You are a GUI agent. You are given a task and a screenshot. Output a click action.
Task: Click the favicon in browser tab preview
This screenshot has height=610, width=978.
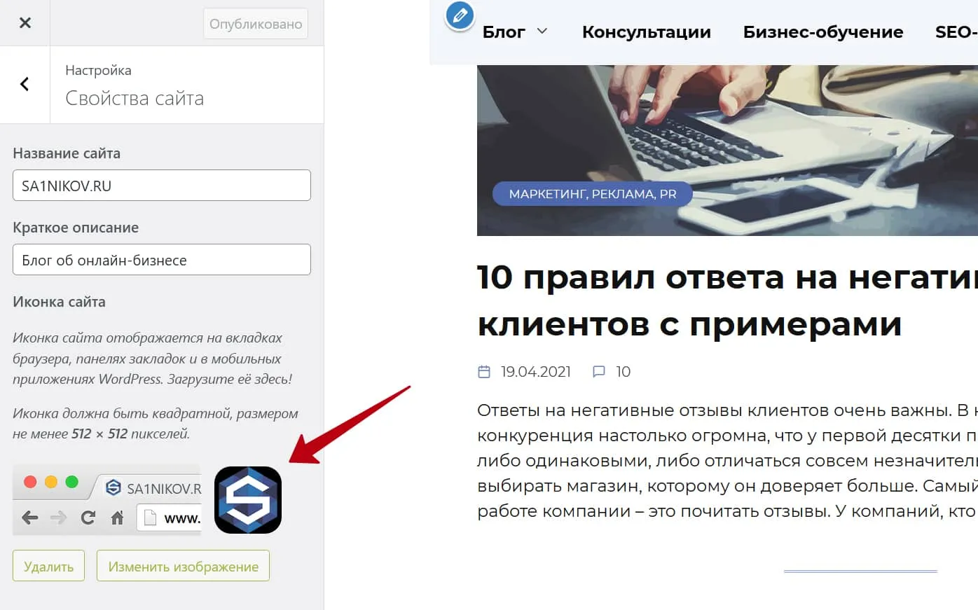pyautogui.click(x=113, y=487)
